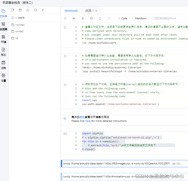Select the 'import zipfile' code line
Viewport: 188px width, 181px height.
(92, 133)
